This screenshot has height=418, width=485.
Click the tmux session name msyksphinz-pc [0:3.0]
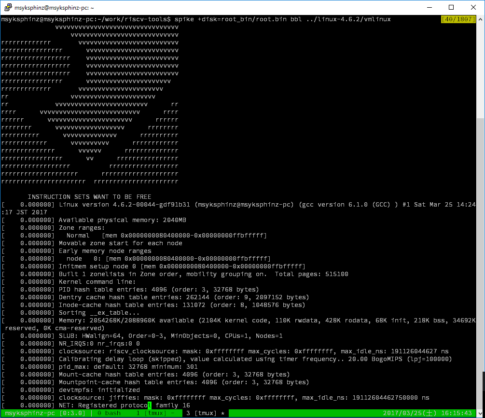45,413
